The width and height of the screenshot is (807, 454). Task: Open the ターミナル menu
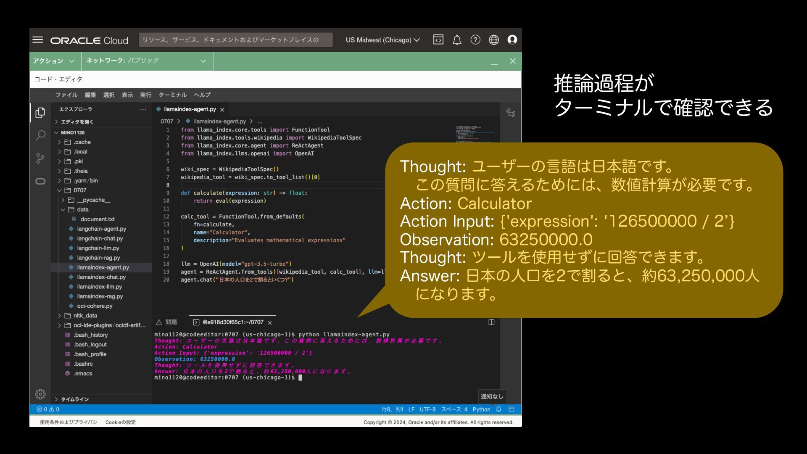pyautogui.click(x=172, y=95)
